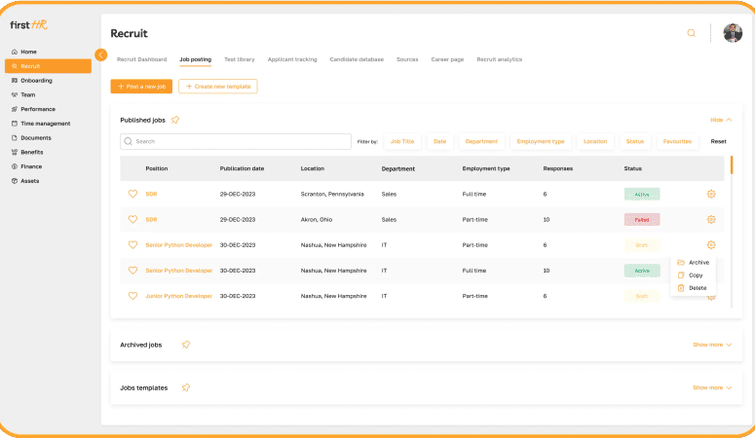Open the Date filter
The height and width of the screenshot is (438, 755).
(439, 141)
